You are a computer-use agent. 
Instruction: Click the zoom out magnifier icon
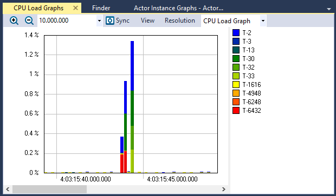pos(29,21)
